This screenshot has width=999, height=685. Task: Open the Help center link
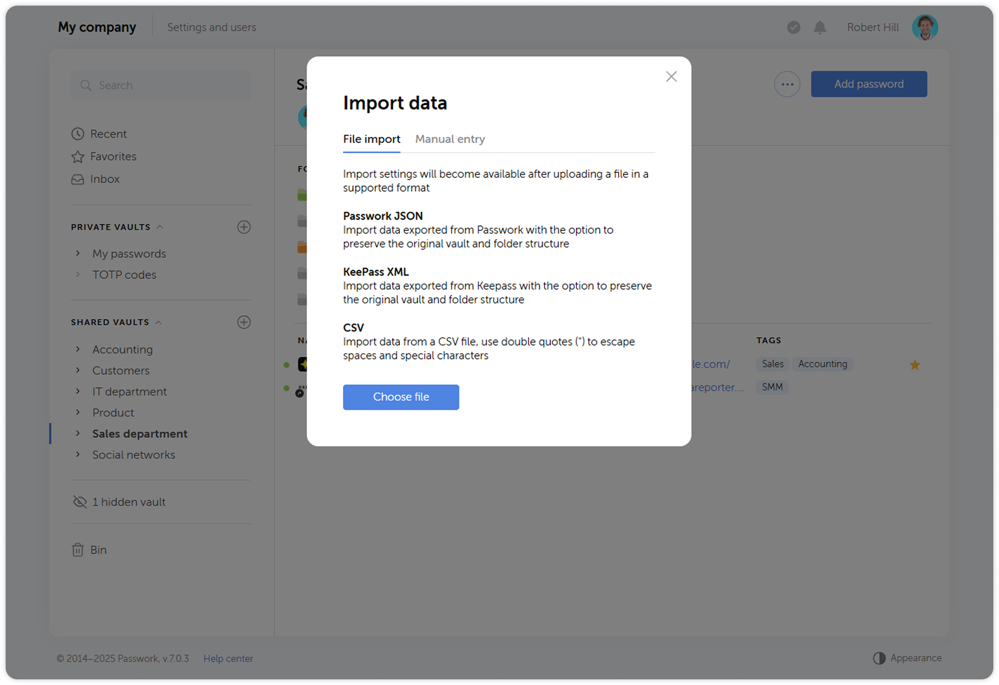(x=228, y=658)
